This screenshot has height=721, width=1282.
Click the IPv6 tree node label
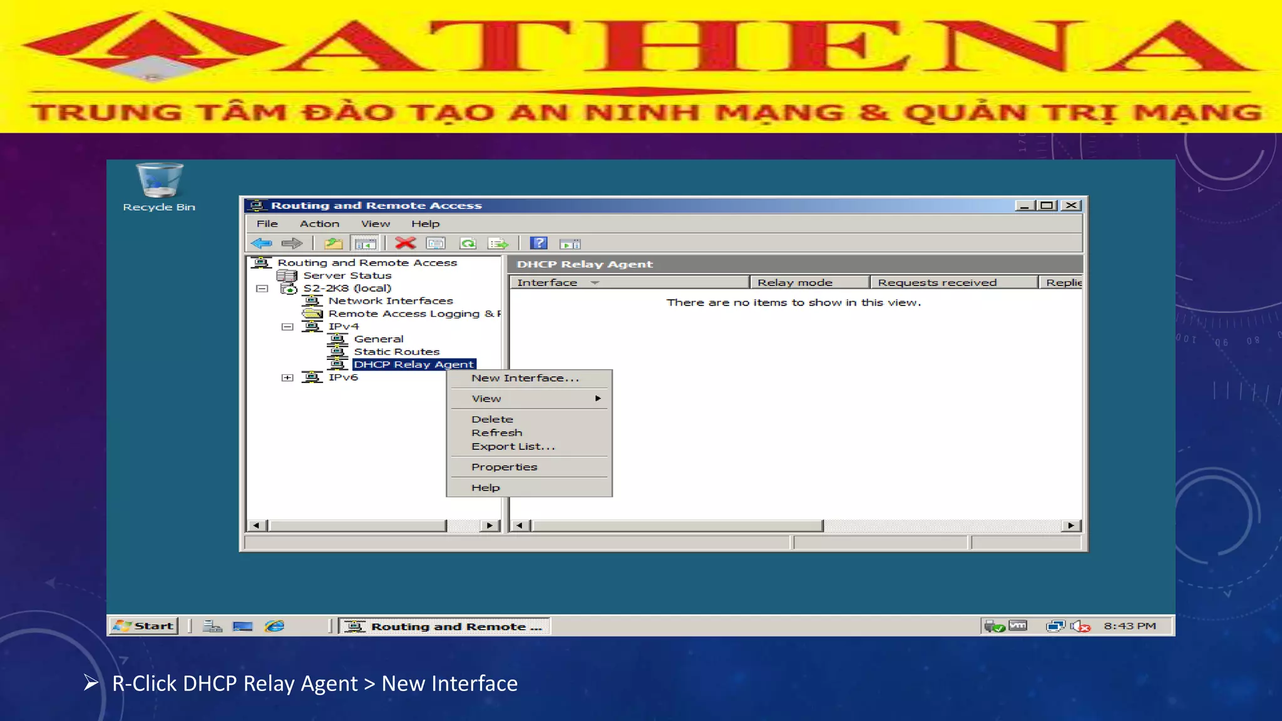(343, 377)
